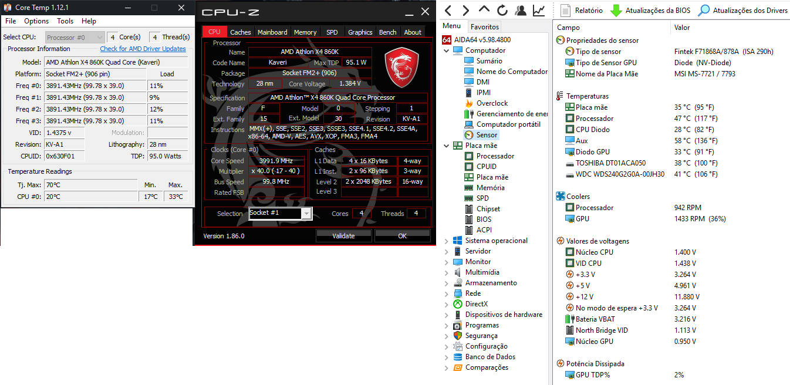Screen dimensions: 790x385
Task: Switch to CPU-Z About tab
Action: [413, 32]
